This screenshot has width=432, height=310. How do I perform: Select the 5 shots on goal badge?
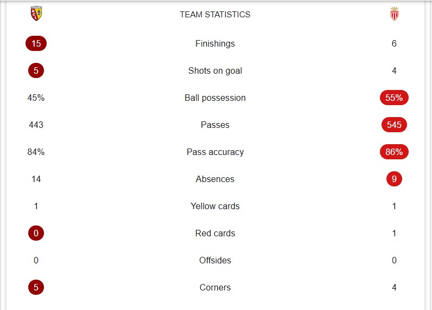click(x=36, y=70)
